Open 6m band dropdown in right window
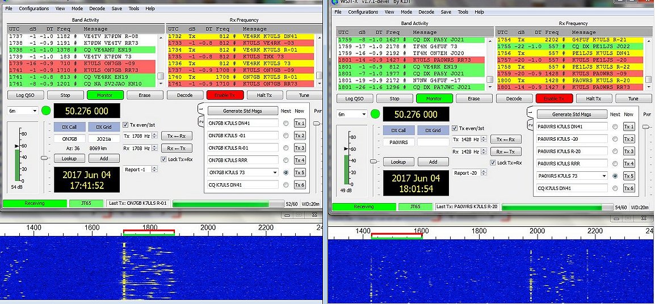 click(352, 114)
